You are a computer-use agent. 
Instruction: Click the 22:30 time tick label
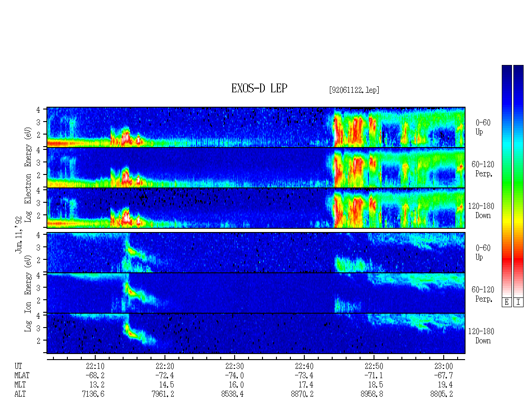point(235,366)
